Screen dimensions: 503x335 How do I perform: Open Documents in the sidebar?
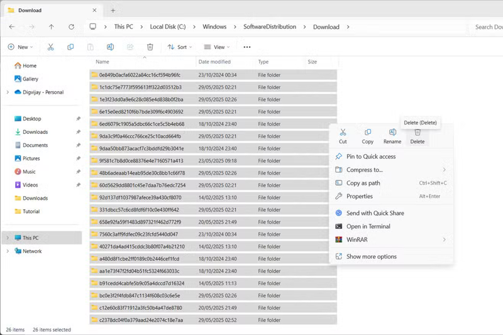pyautogui.click(x=35, y=145)
